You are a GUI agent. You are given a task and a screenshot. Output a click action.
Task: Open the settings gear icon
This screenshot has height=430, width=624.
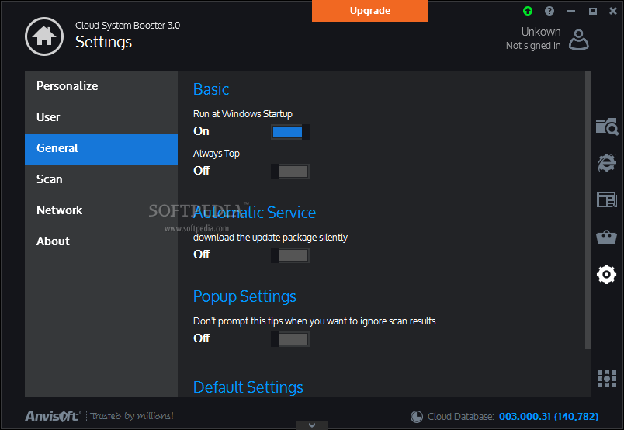click(x=606, y=274)
